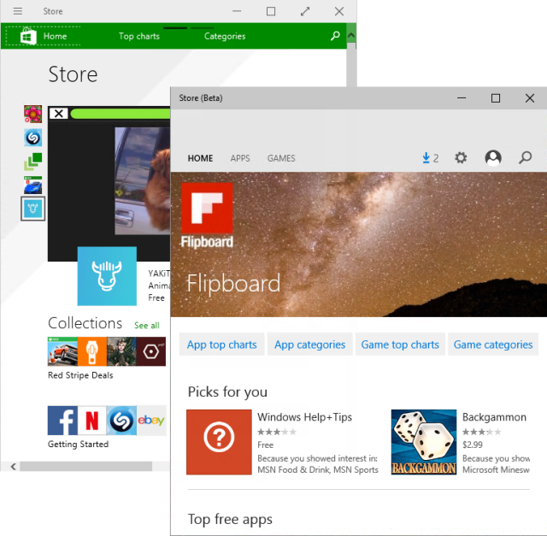
Task: Click the App categories button
Action: coord(309,345)
